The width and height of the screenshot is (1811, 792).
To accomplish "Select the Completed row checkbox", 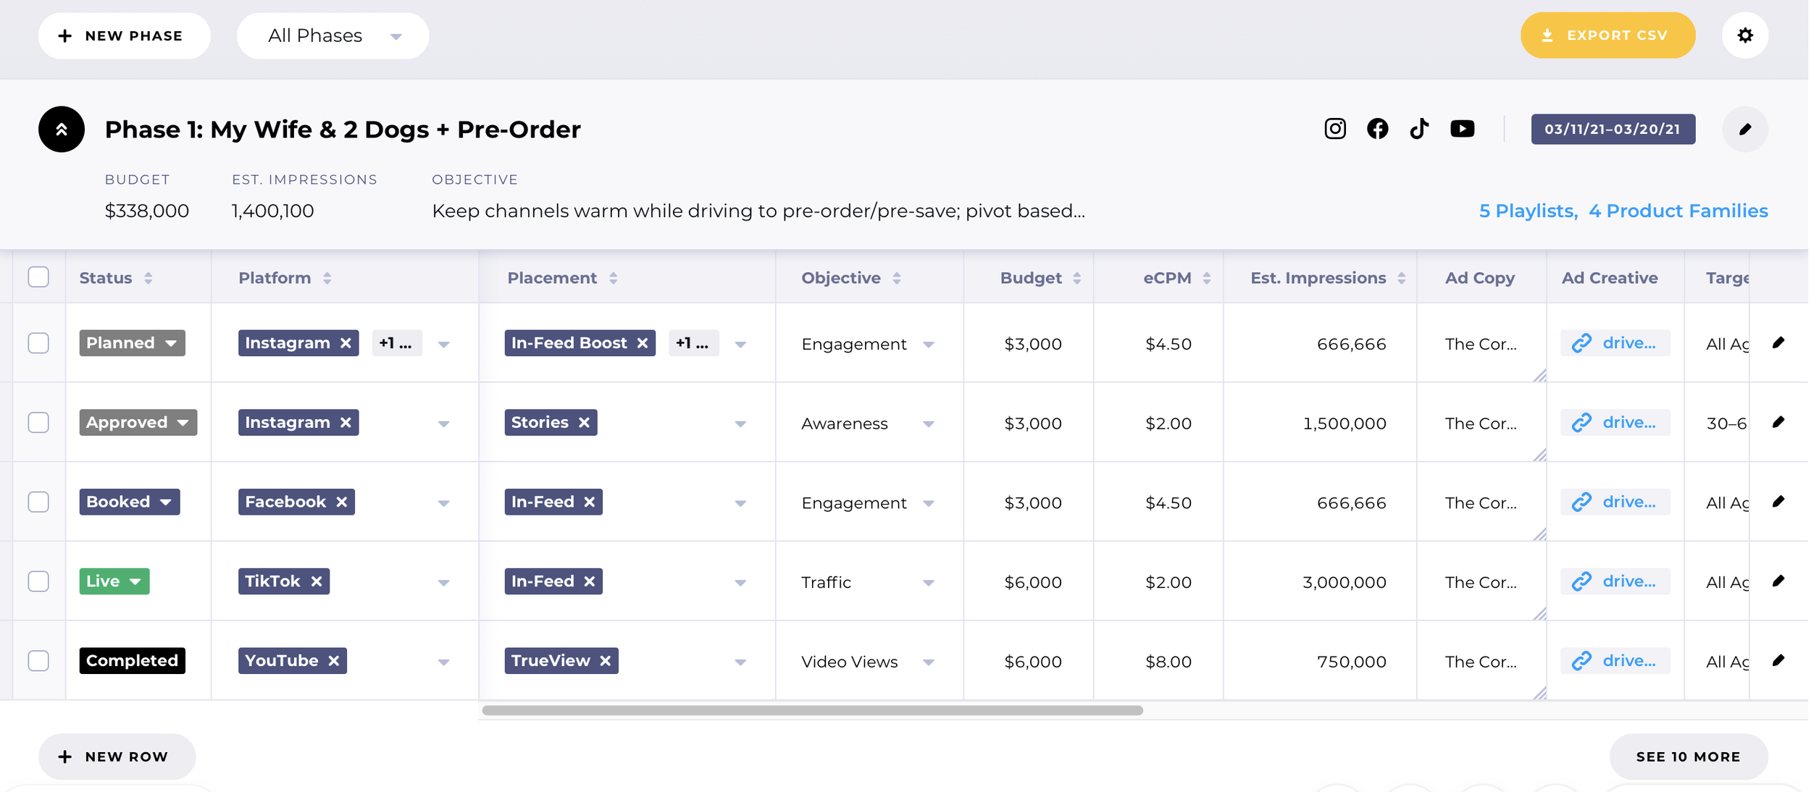I will point(38,661).
